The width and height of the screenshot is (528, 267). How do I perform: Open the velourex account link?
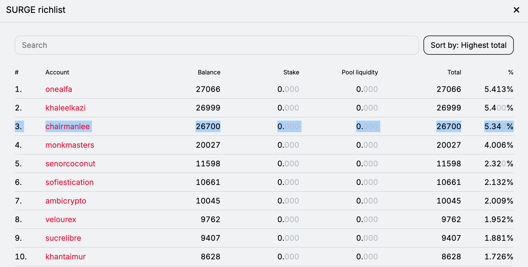[61, 219]
